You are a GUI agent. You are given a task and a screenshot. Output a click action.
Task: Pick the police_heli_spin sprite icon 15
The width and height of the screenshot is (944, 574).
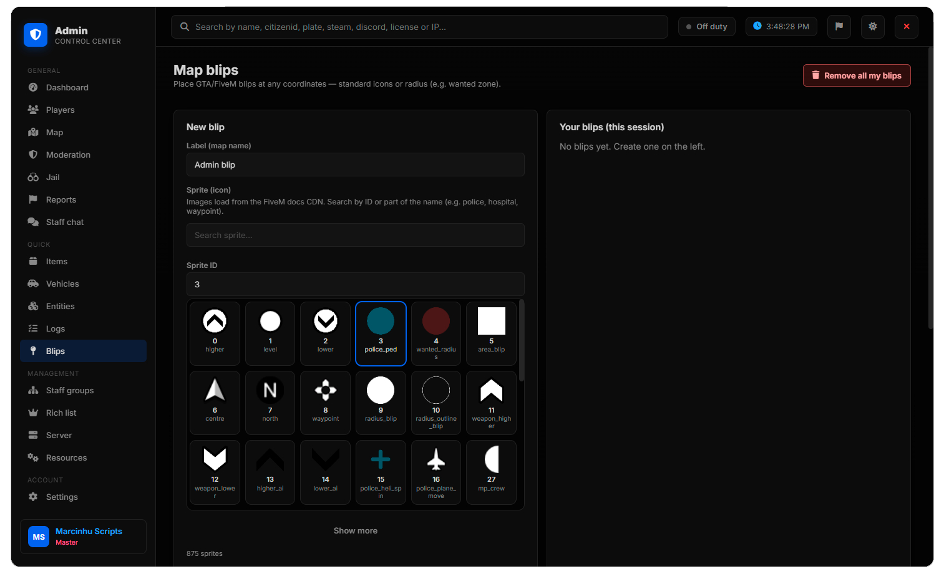381,472
